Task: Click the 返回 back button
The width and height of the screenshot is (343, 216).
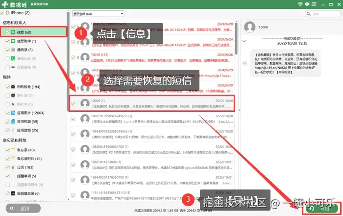Action: pos(23,208)
